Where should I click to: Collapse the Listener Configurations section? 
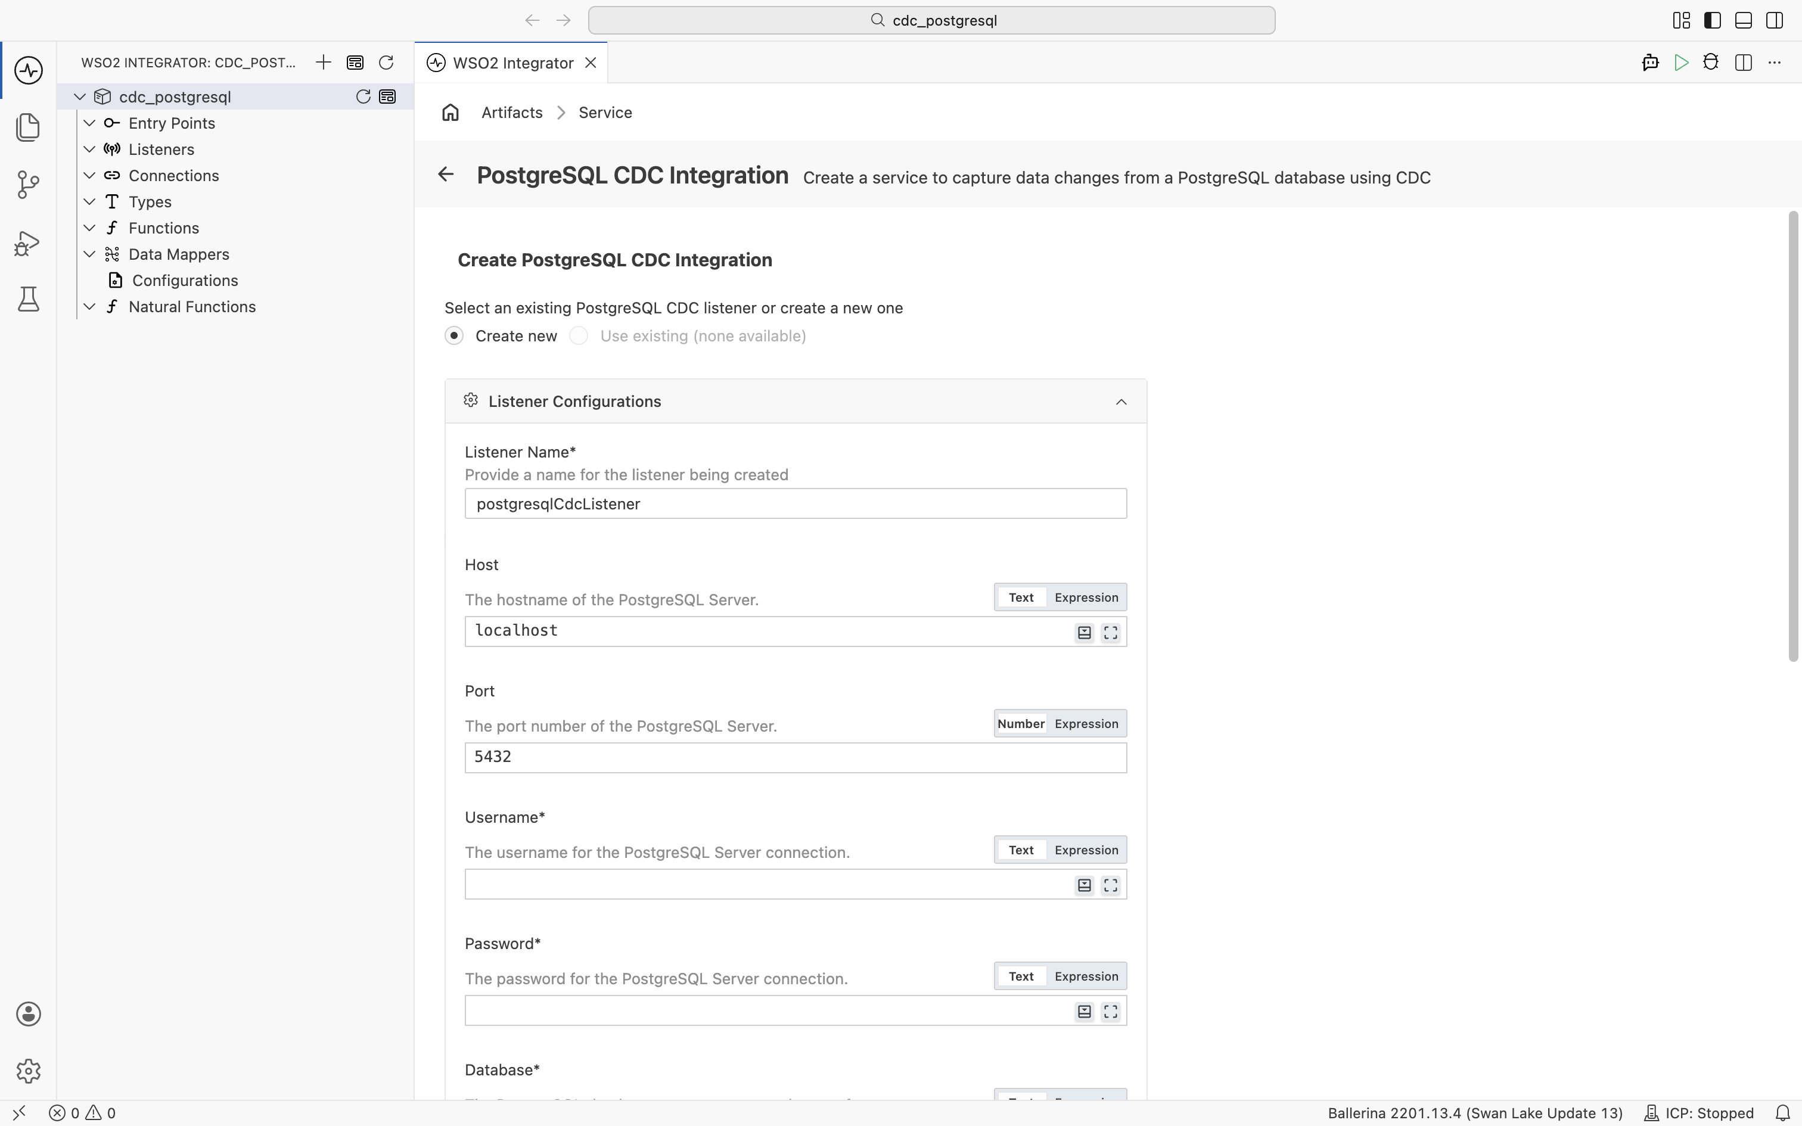point(1121,402)
